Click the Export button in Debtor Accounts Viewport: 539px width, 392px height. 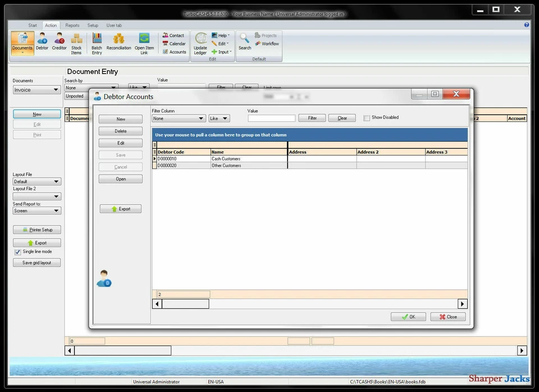point(120,208)
